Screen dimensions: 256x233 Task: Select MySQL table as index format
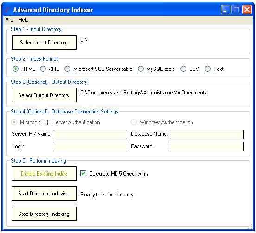pos(141,69)
